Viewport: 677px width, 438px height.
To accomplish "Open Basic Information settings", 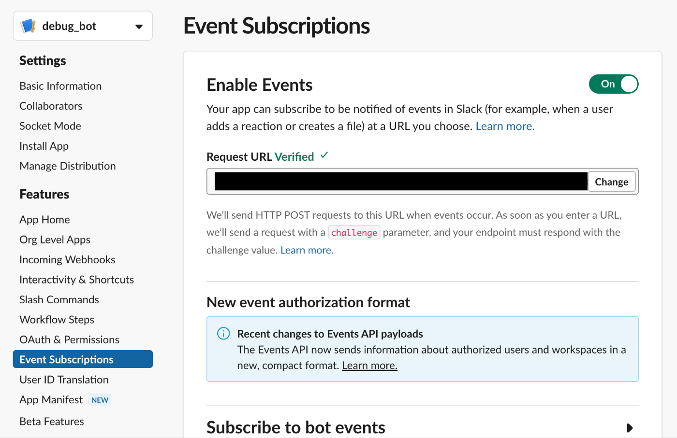I will coord(60,86).
